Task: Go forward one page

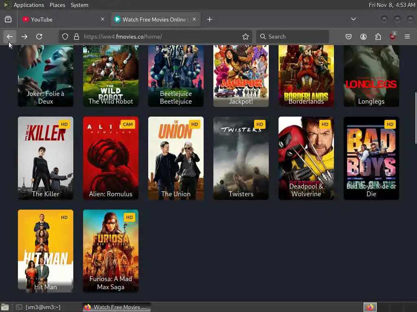Action: (x=24, y=37)
